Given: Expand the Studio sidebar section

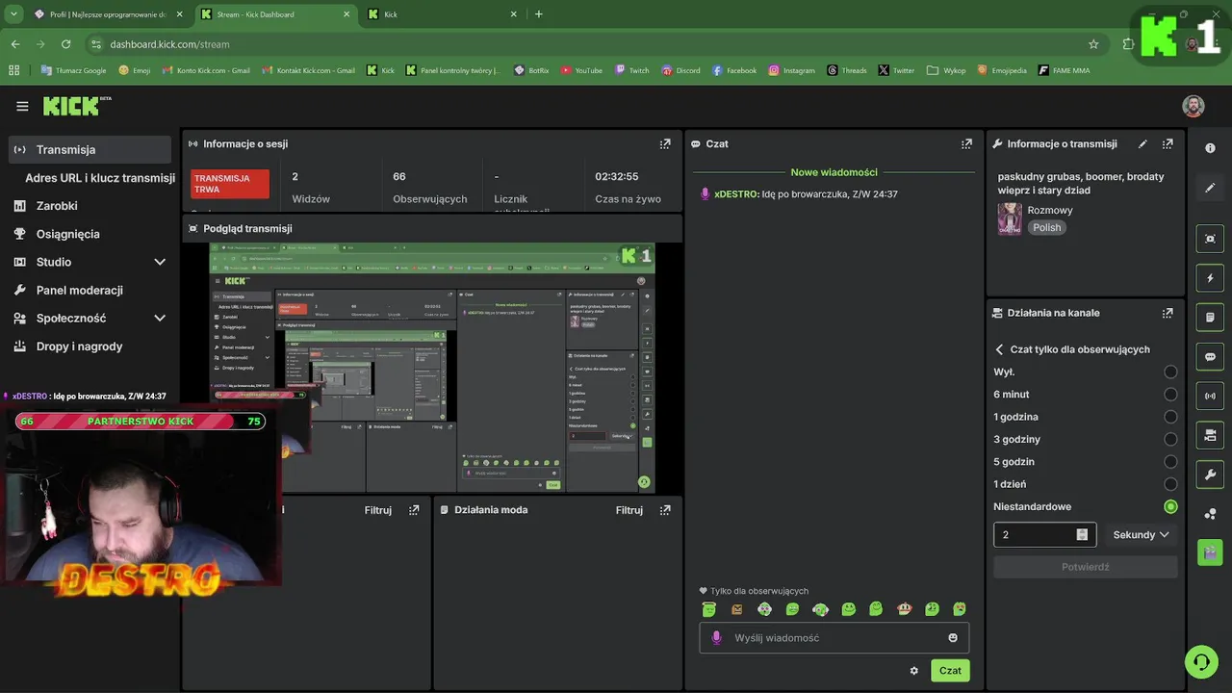Looking at the screenshot, I should click(160, 262).
